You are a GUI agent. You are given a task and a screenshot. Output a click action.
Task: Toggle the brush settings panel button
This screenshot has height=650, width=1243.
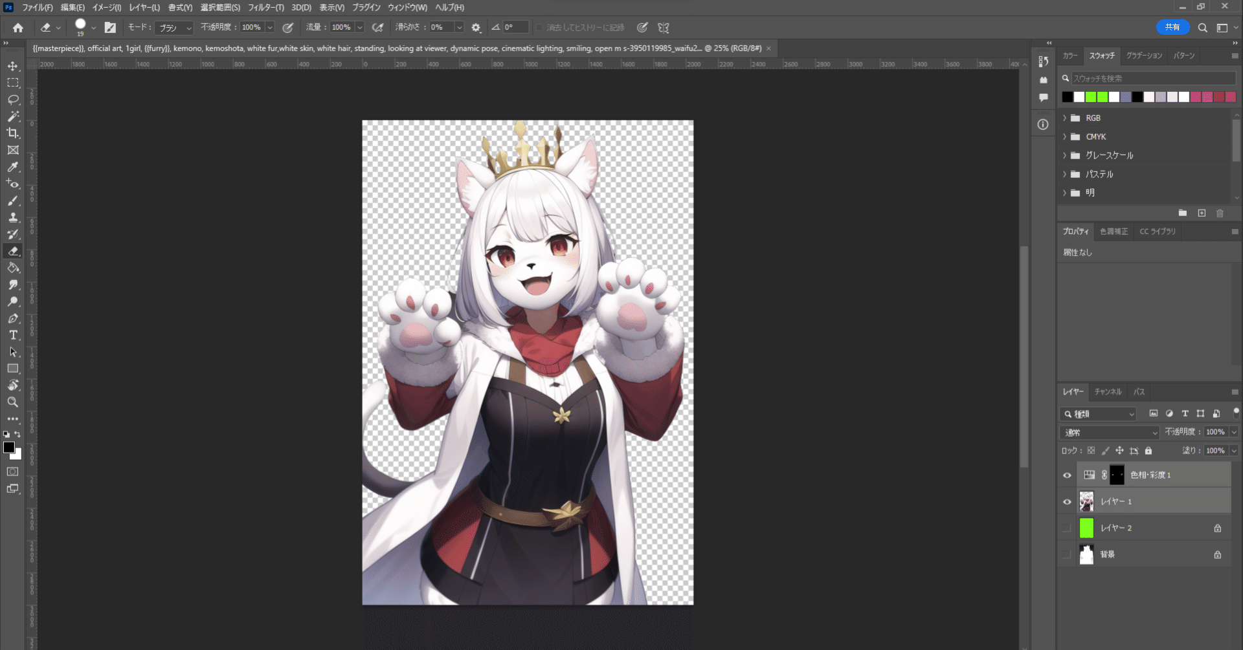point(110,28)
